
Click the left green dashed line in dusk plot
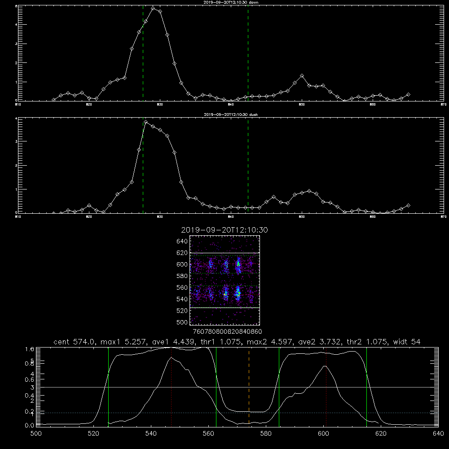pyautogui.click(x=143, y=165)
